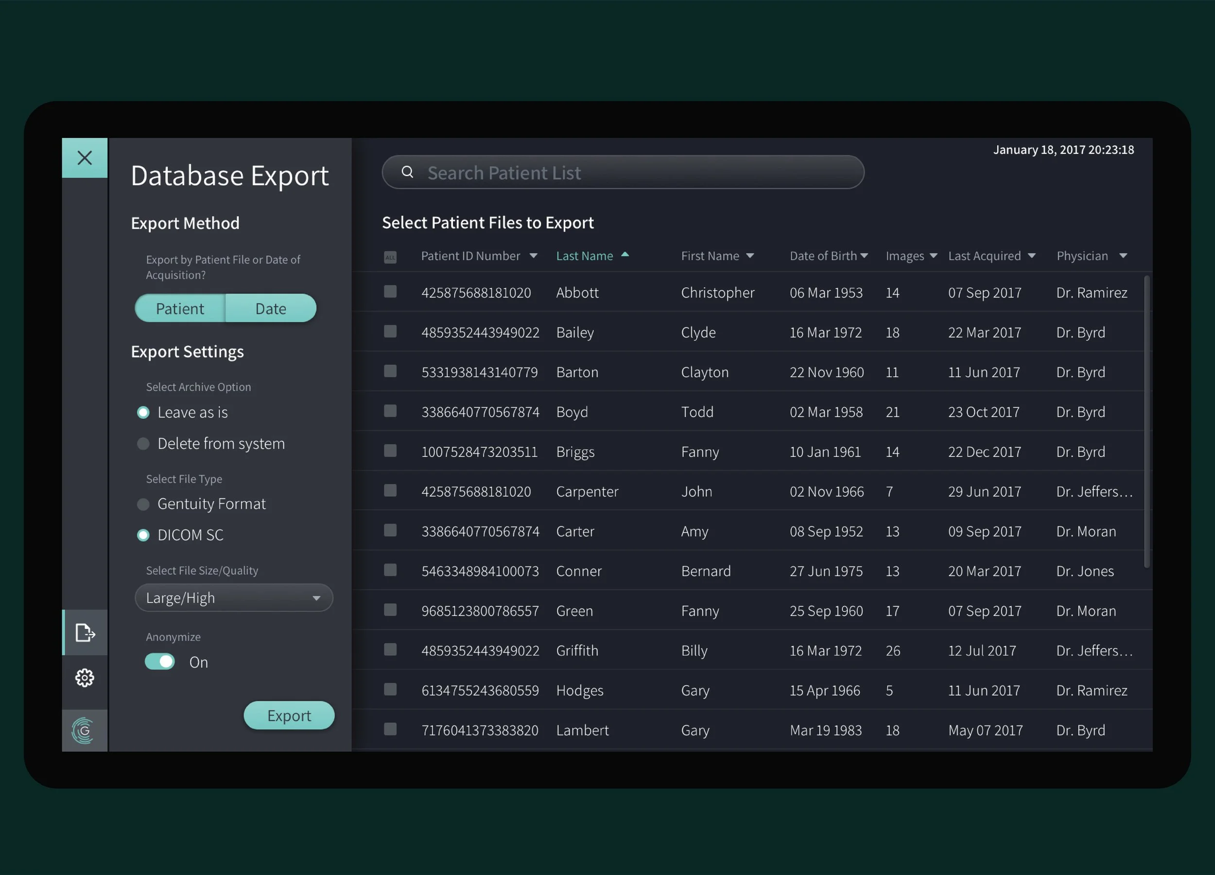1215x875 pixels.
Task: Tick the select ALL patients checkbox
Action: (x=390, y=257)
